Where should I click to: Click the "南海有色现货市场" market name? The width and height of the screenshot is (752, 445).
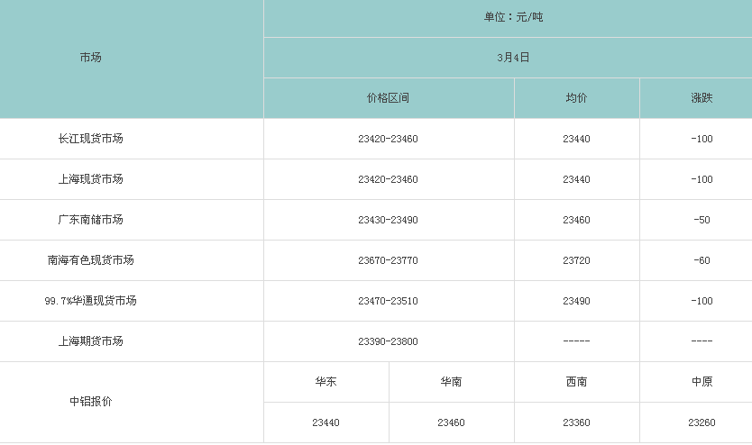[x=90, y=260]
